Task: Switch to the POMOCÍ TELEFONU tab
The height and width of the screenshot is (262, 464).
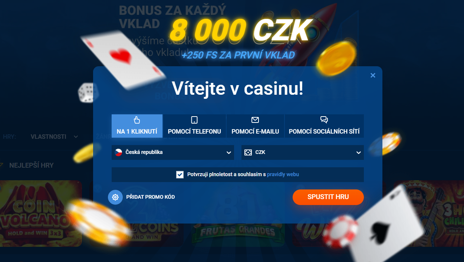Action: (x=194, y=126)
